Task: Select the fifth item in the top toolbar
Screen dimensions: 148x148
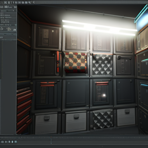Action: [16, 3]
